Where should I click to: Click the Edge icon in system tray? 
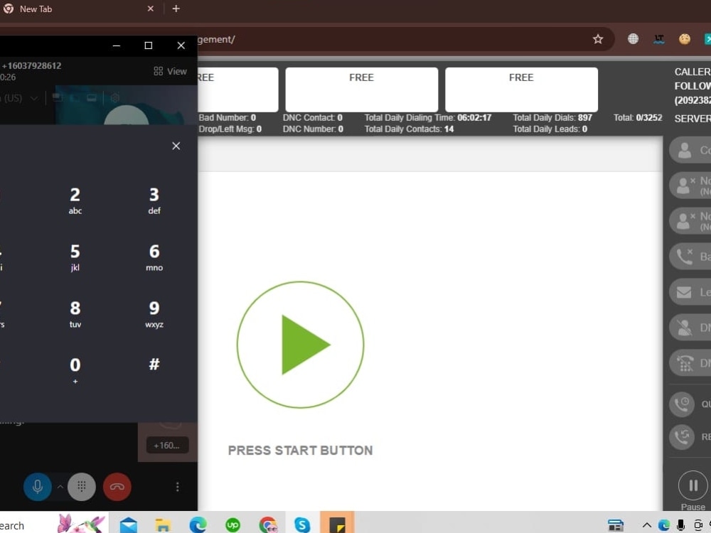(x=664, y=525)
